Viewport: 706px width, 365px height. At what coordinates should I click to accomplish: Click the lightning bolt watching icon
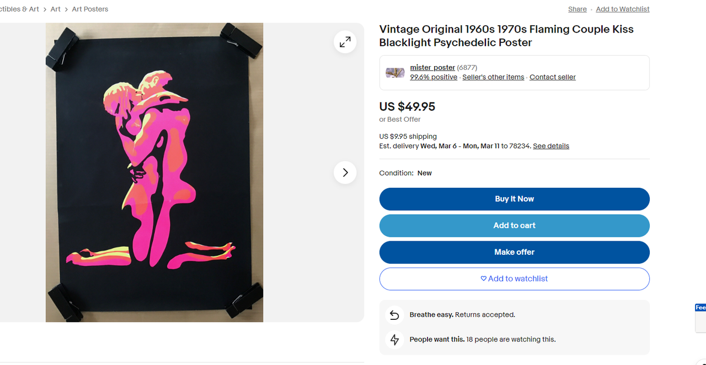point(394,340)
